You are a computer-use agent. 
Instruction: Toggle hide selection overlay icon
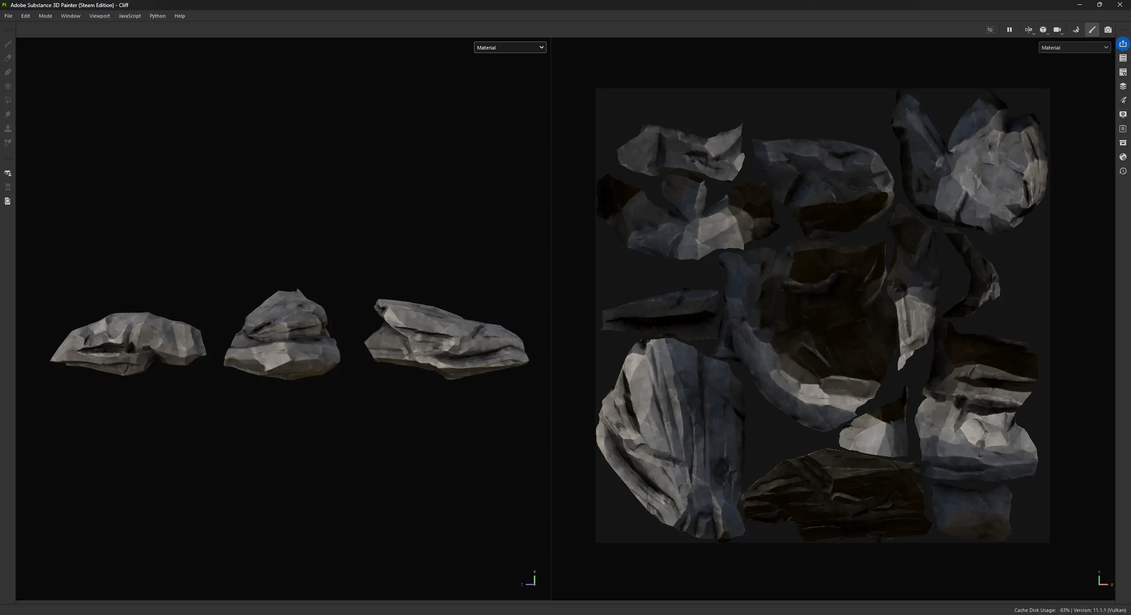(x=990, y=30)
